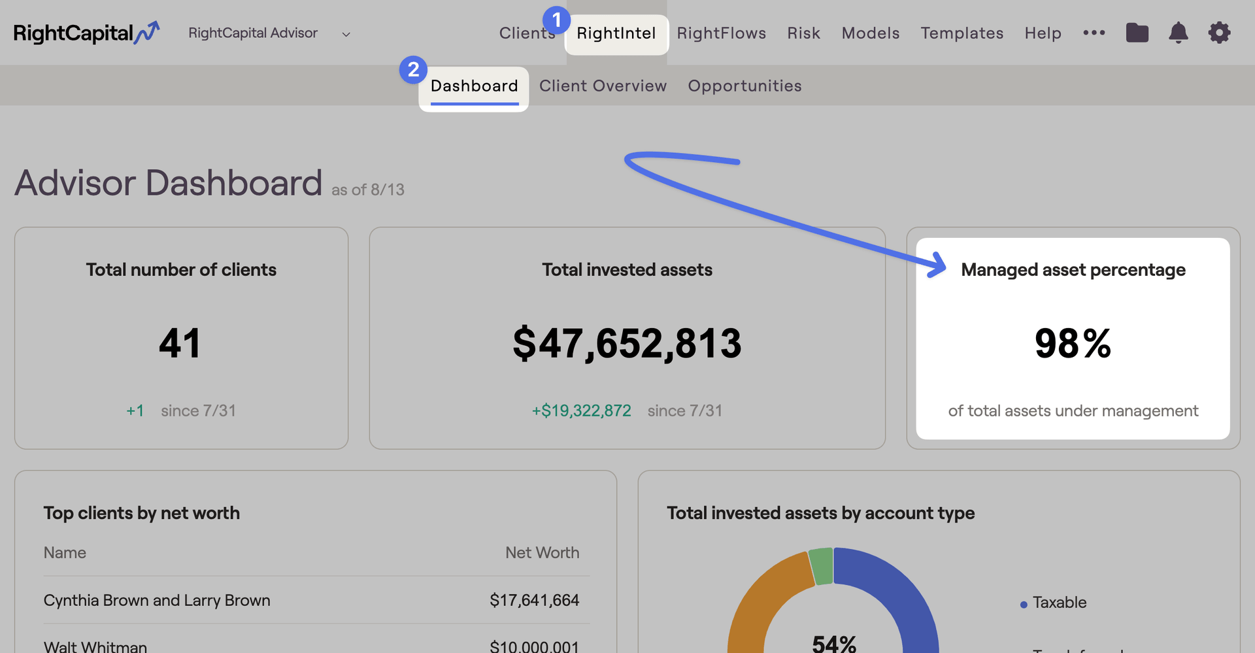Click 'of total assets under management' caption
1255x653 pixels.
1073,411
